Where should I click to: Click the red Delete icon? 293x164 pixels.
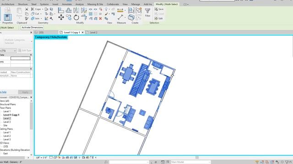pos(100,18)
